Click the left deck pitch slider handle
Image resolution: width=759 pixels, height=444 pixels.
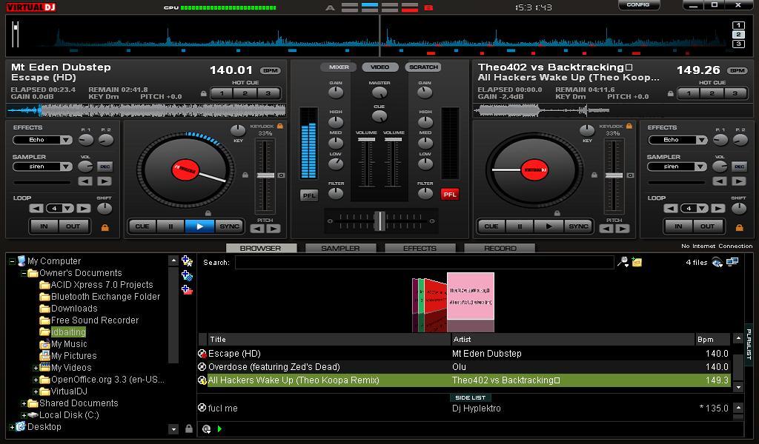pyautogui.click(x=265, y=175)
